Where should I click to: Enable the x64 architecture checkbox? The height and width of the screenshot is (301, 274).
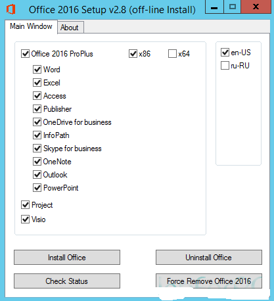pos(172,54)
